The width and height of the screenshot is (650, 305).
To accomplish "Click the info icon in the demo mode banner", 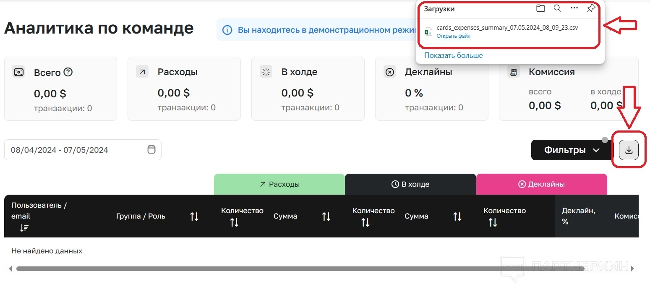I will pos(227,30).
